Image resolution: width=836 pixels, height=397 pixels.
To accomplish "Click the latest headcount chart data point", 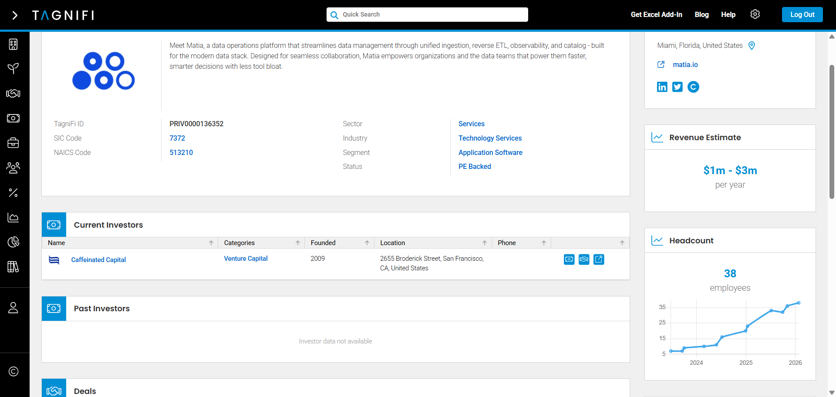I will pyautogui.click(x=799, y=303).
